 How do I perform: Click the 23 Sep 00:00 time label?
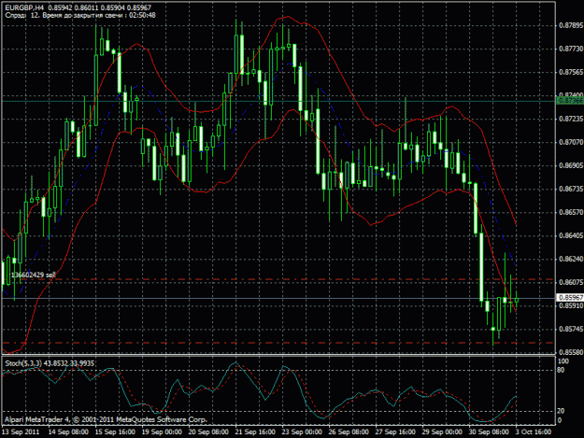302,432
